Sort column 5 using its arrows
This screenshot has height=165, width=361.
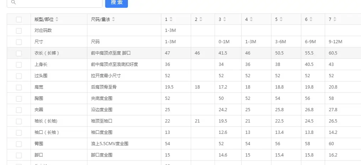click(x=281, y=19)
